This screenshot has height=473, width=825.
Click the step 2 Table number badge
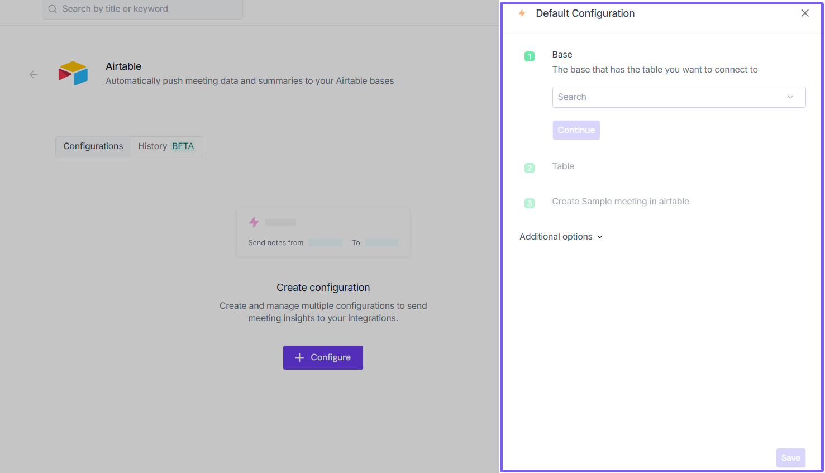point(530,168)
